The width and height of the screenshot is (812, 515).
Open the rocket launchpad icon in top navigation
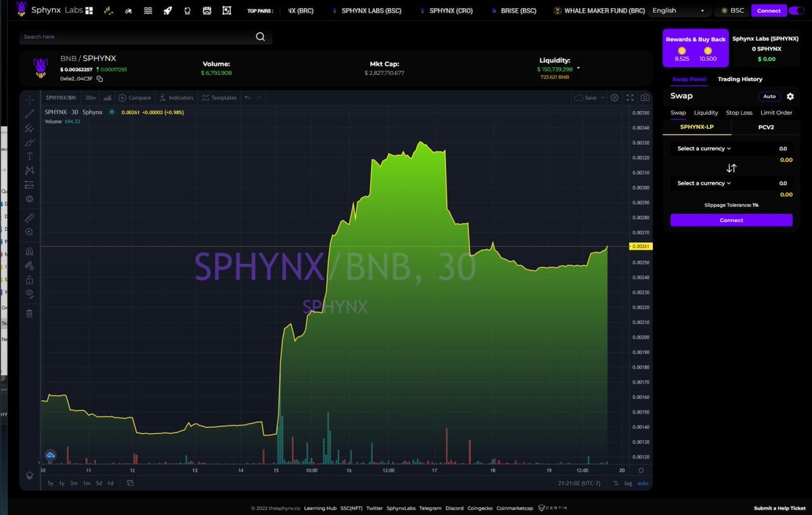pyautogui.click(x=167, y=11)
